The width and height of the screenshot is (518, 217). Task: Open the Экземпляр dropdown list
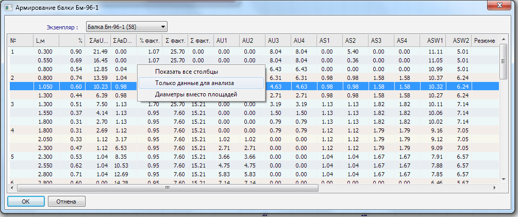coord(163,27)
